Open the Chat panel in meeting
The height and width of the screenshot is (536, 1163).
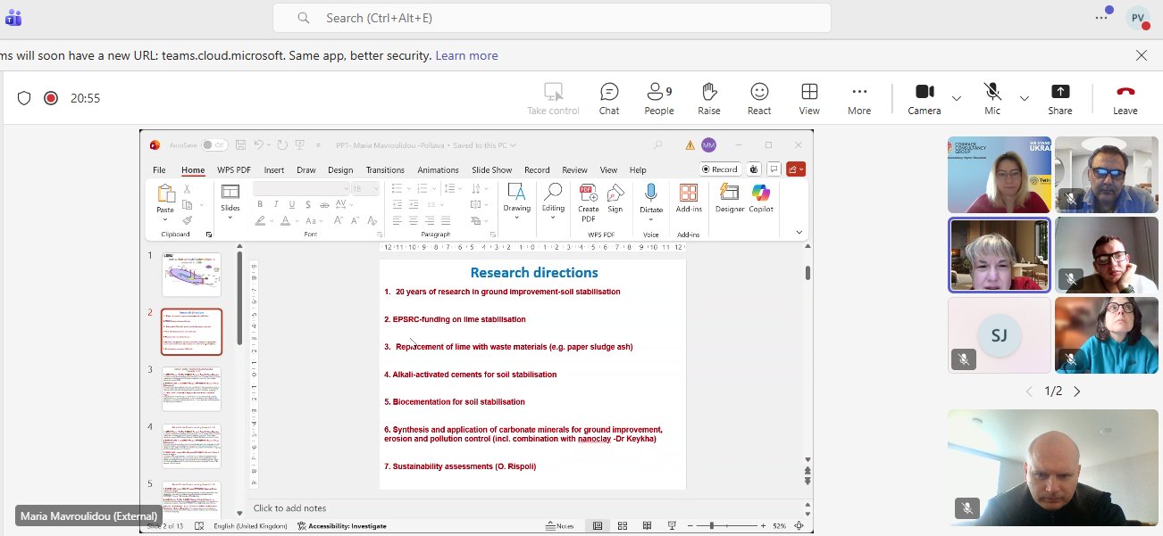pos(609,98)
